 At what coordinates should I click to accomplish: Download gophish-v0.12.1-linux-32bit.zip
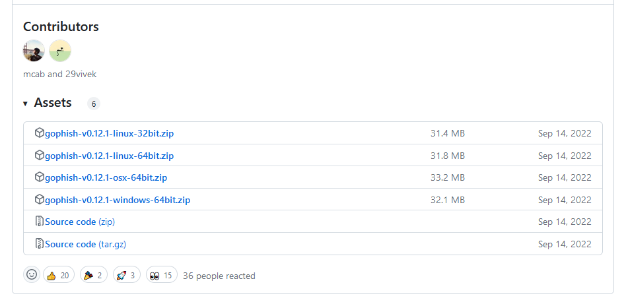pos(109,133)
